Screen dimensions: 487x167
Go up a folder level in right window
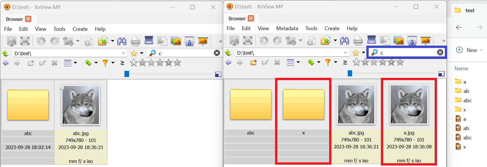tap(228, 53)
